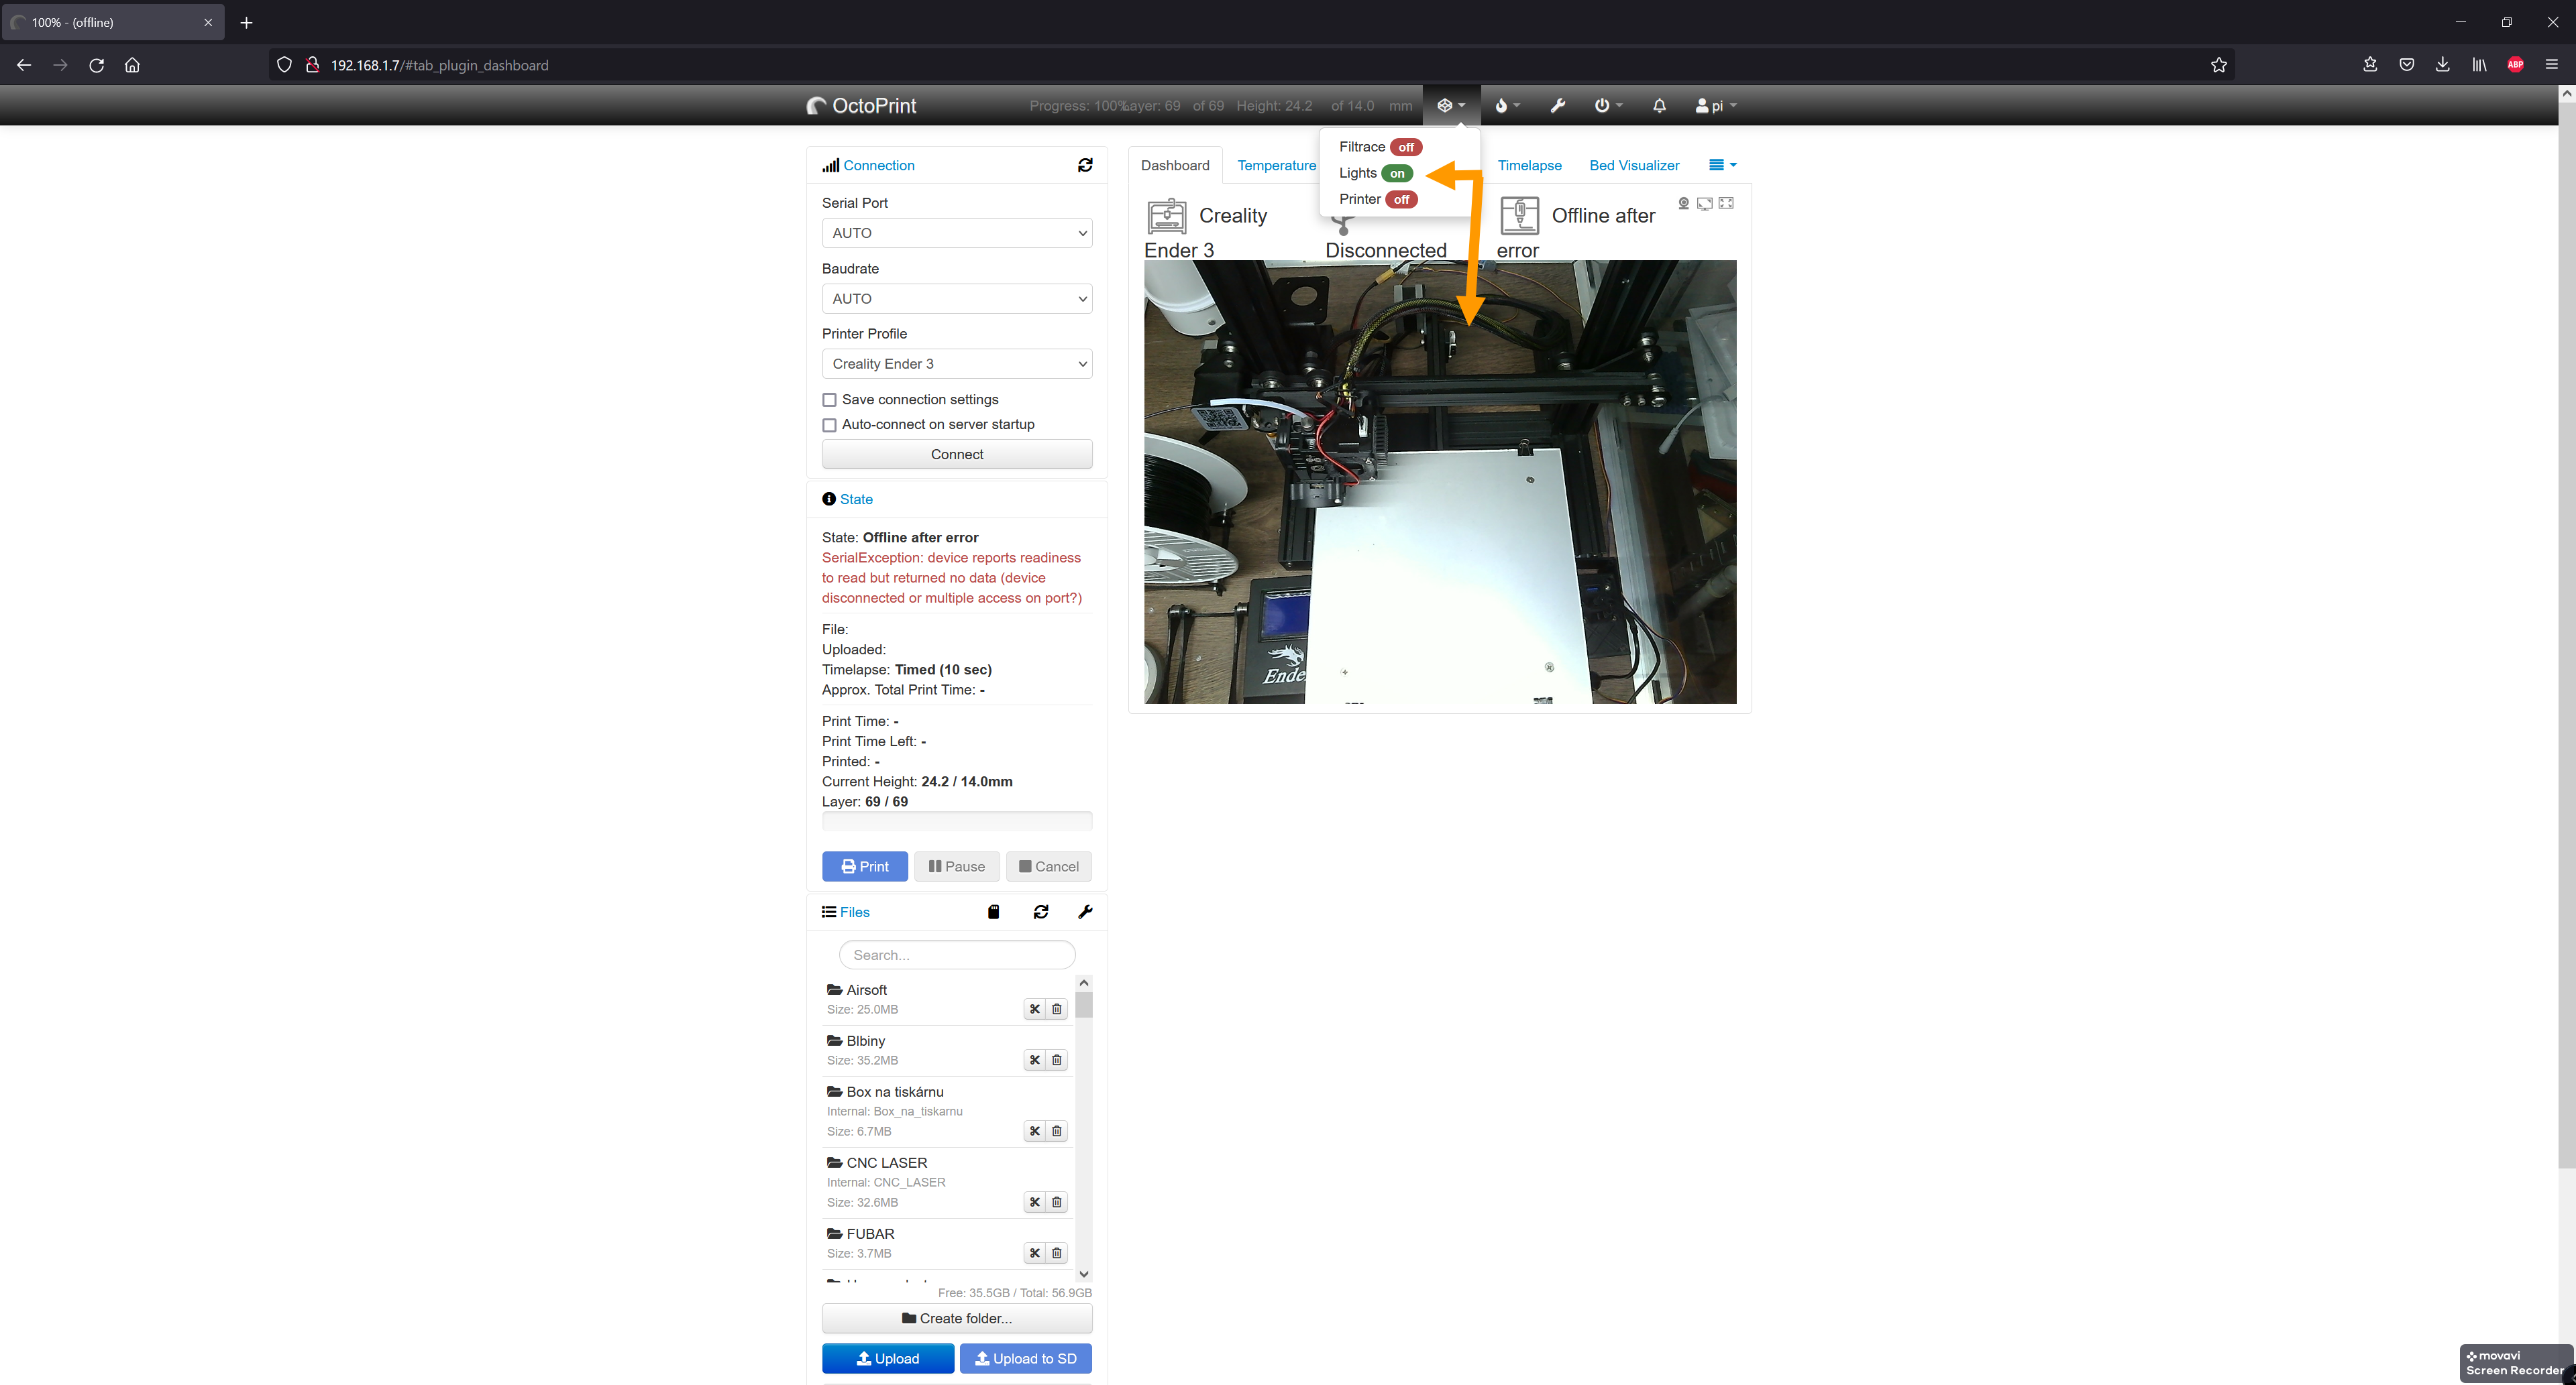Click scissors icon for FUBAR folder

tap(1035, 1253)
